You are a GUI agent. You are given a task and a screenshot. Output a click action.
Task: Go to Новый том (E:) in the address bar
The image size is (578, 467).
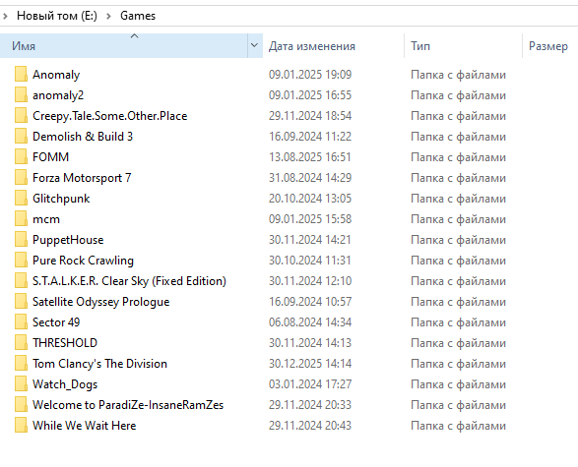point(57,16)
